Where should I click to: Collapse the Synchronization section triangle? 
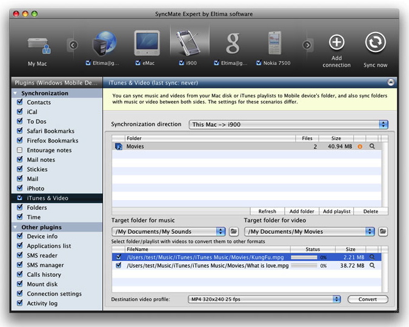(x=15, y=93)
